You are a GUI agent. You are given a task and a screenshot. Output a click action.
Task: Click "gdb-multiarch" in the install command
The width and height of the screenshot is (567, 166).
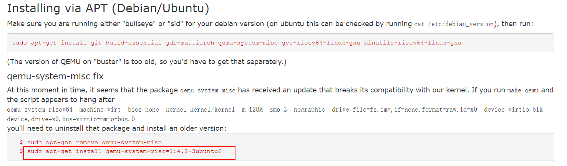(190, 43)
